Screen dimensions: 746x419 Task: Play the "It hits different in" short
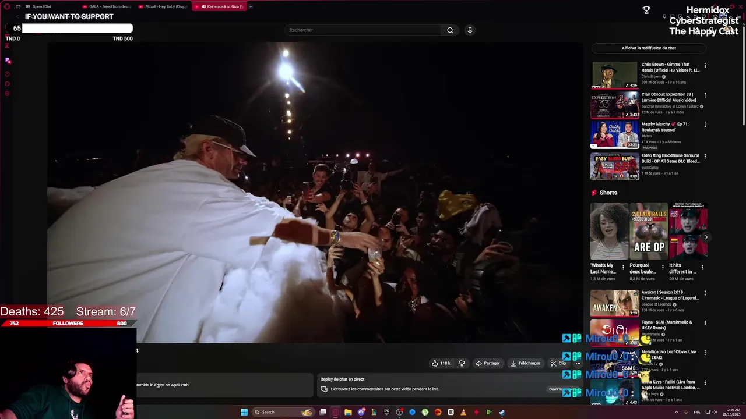click(x=688, y=231)
